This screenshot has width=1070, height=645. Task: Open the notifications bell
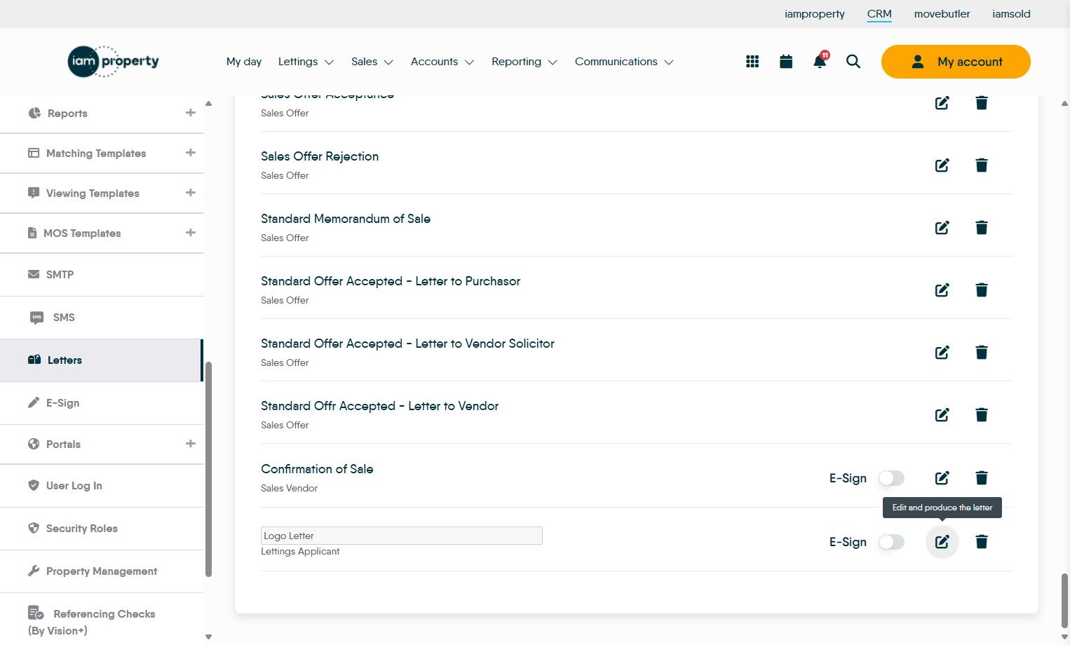pos(819,62)
